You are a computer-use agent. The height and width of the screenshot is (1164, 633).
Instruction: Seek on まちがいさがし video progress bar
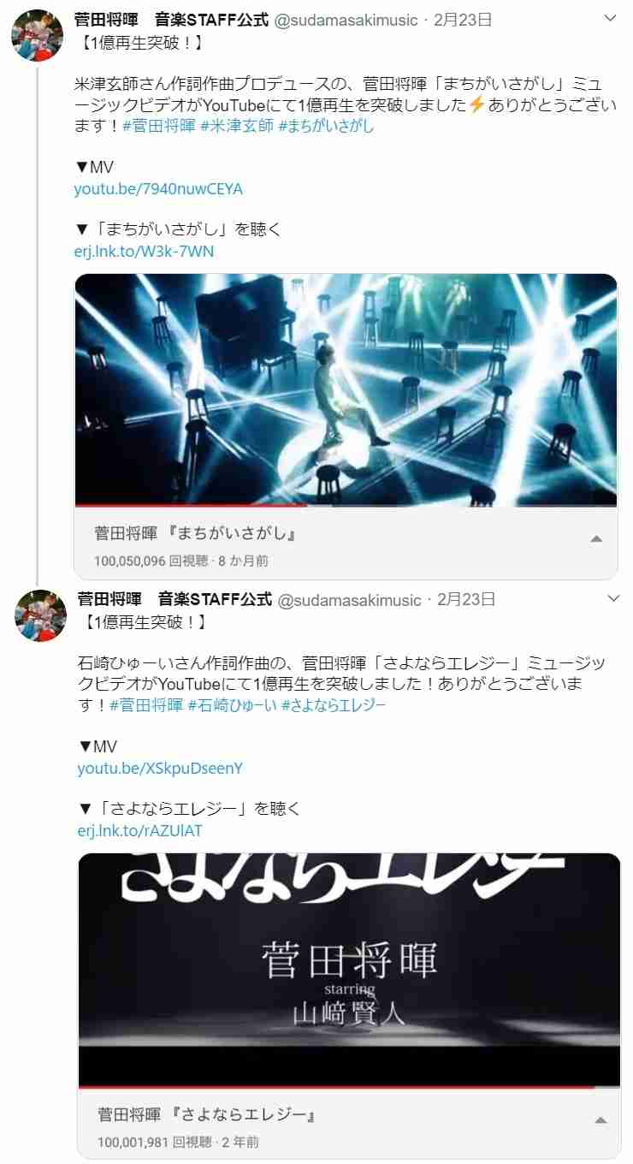[x=346, y=505]
